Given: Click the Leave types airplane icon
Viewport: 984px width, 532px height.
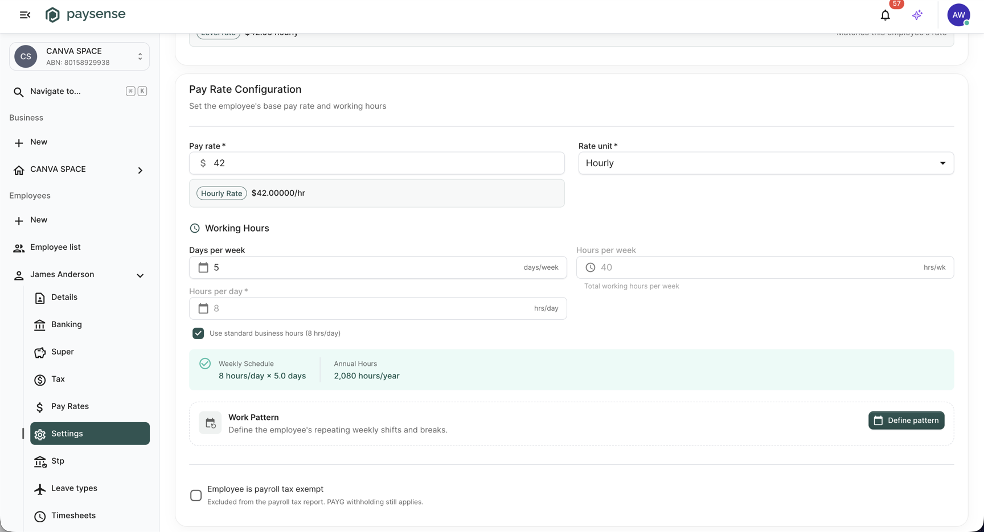Looking at the screenshot, I should [x=40, y=489].
